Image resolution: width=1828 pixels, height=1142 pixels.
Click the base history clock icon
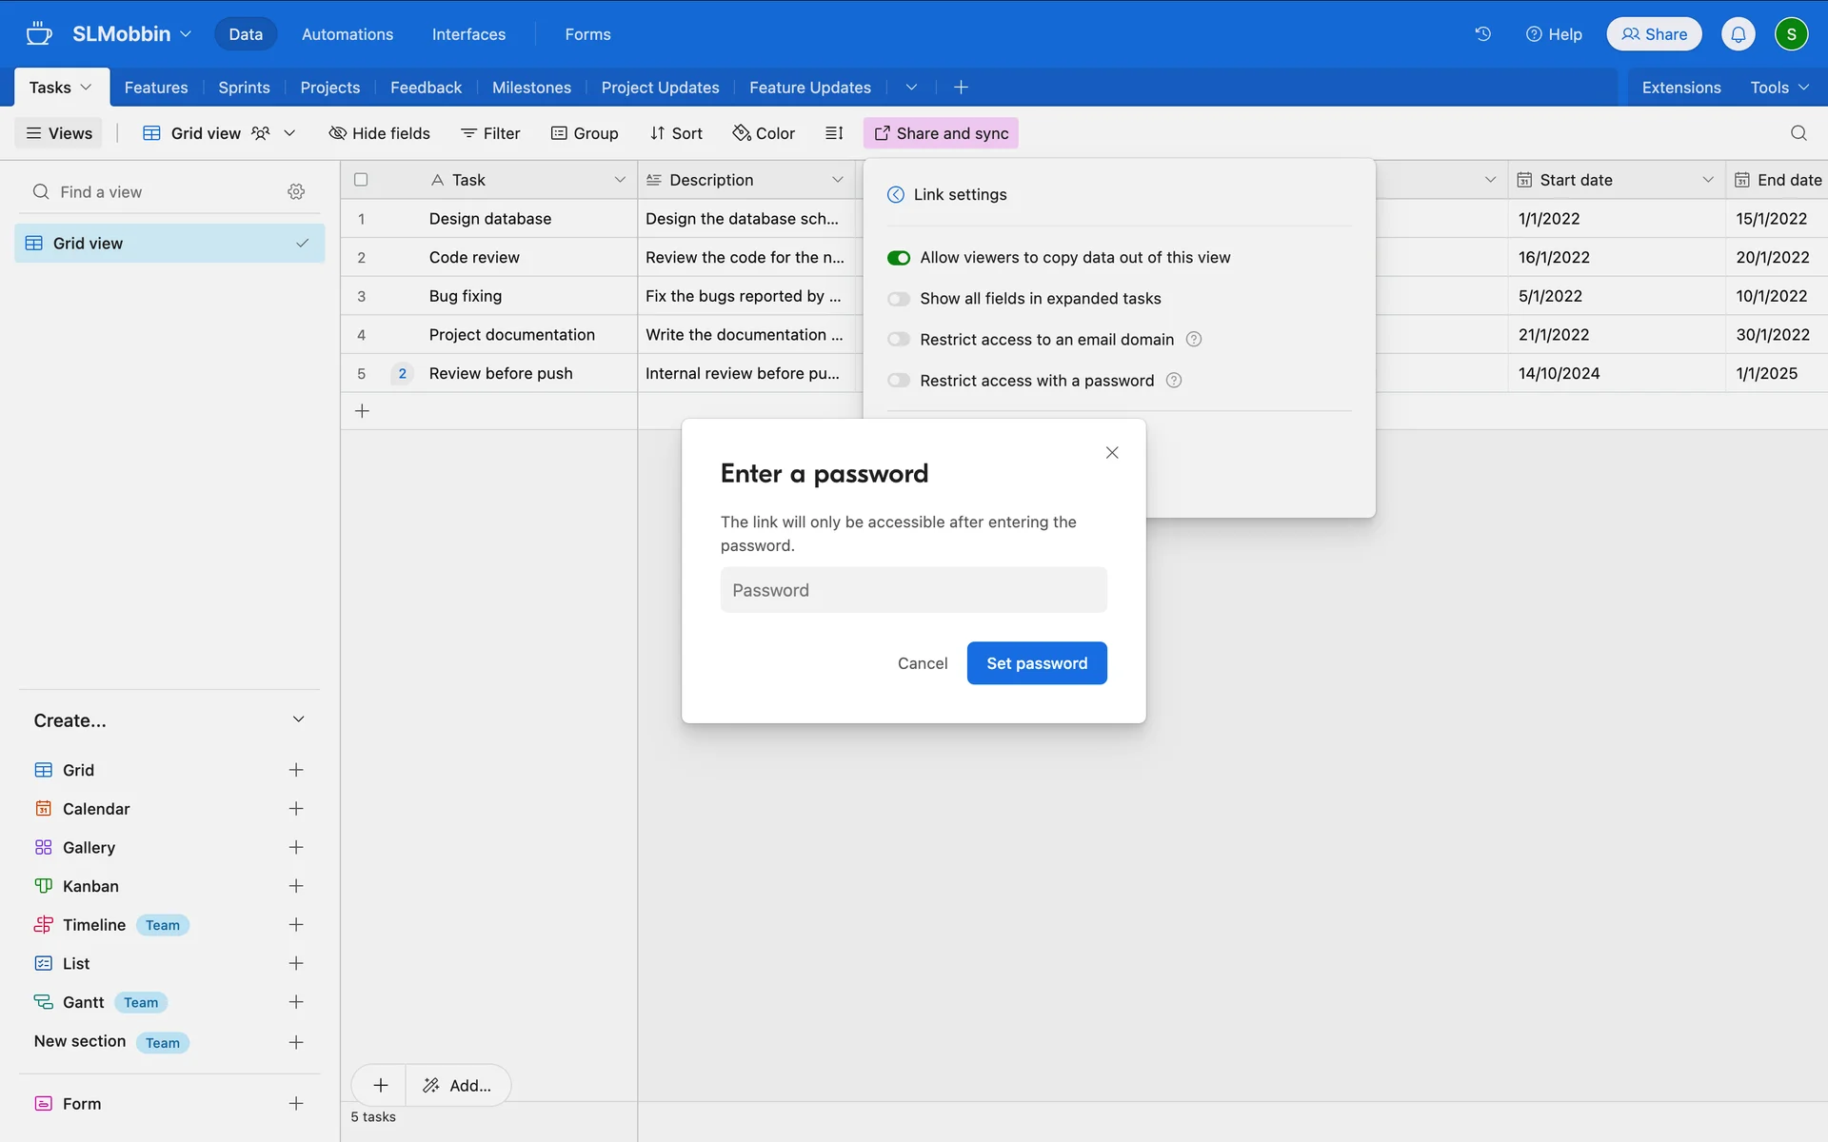[x=1482, y=34]
